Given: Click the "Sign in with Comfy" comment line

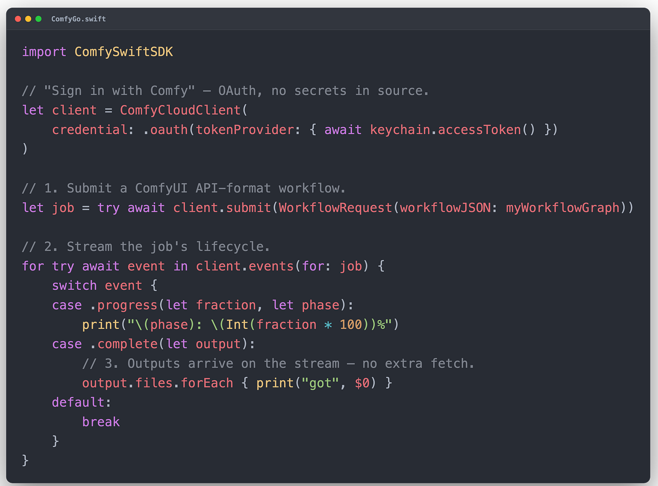Looking at the screenshot, I should pyautogui.click(x=225, y=91).
